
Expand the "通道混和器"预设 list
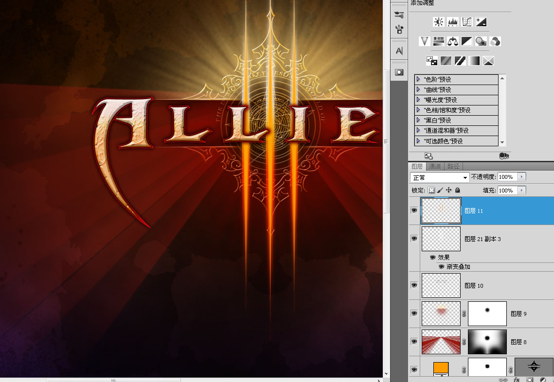[418, 130]
